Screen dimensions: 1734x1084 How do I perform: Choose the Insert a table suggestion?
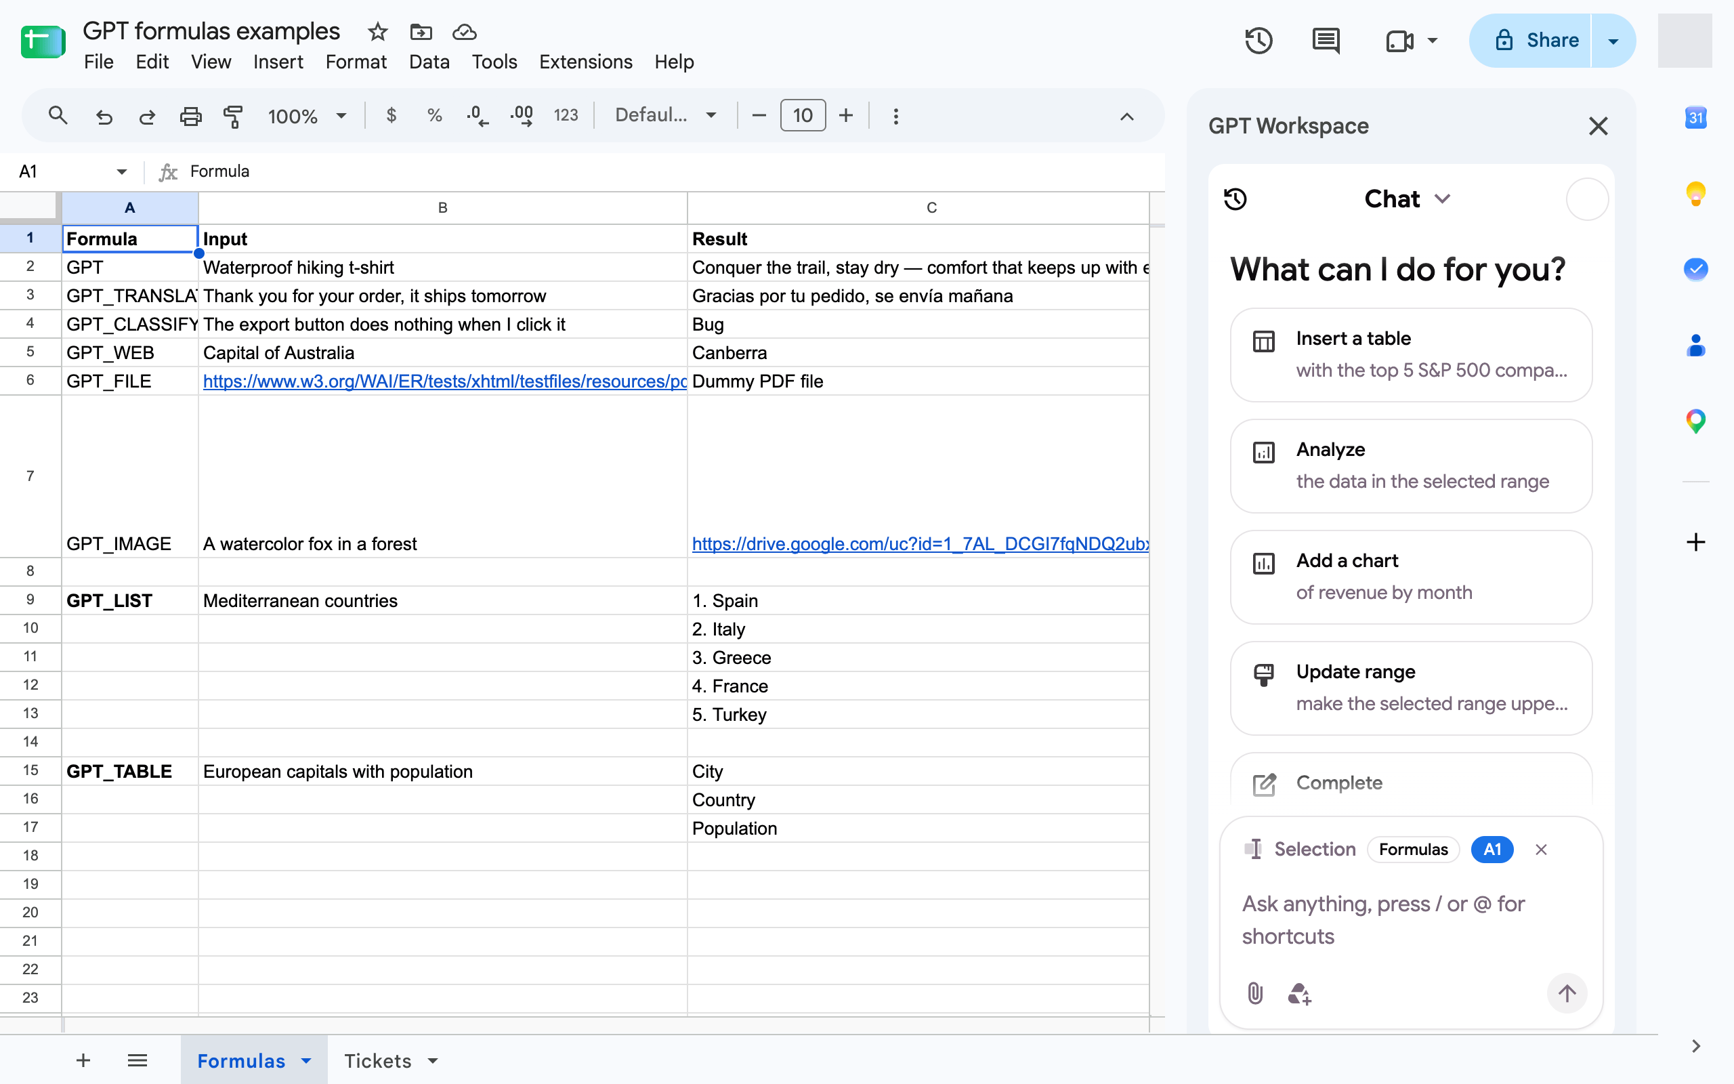point(1411,355)
